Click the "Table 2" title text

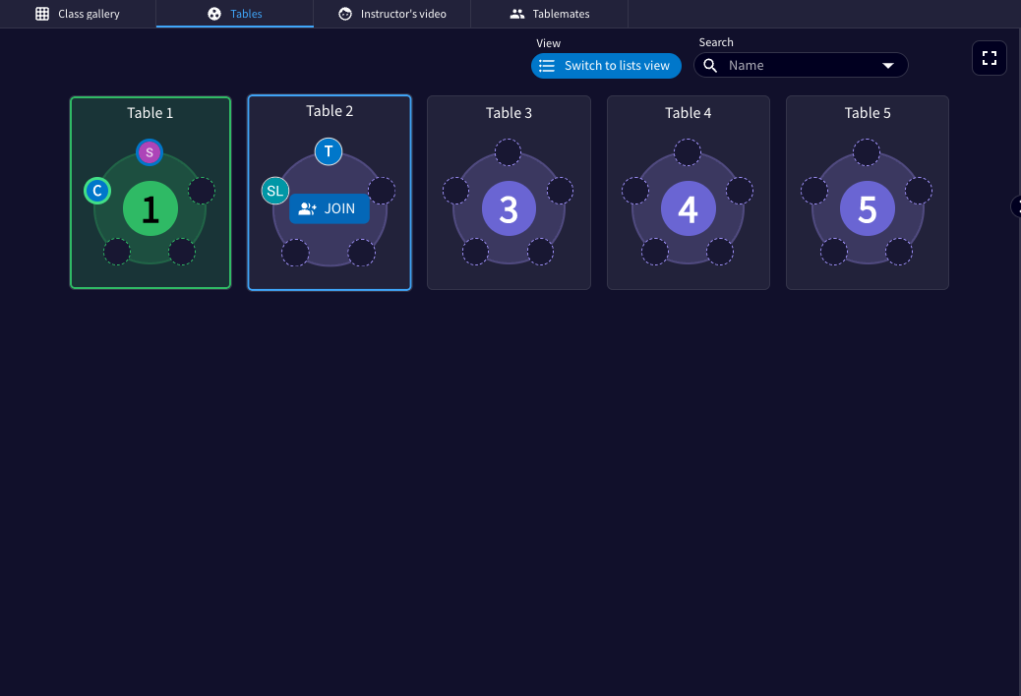click(330, 110)
